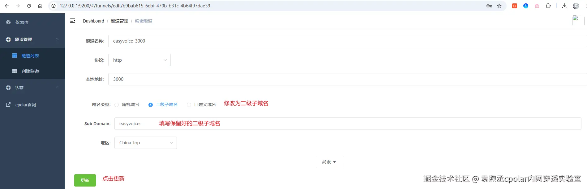Open the blue circular extension icon

pyautogui.click(x=526, y=6)
